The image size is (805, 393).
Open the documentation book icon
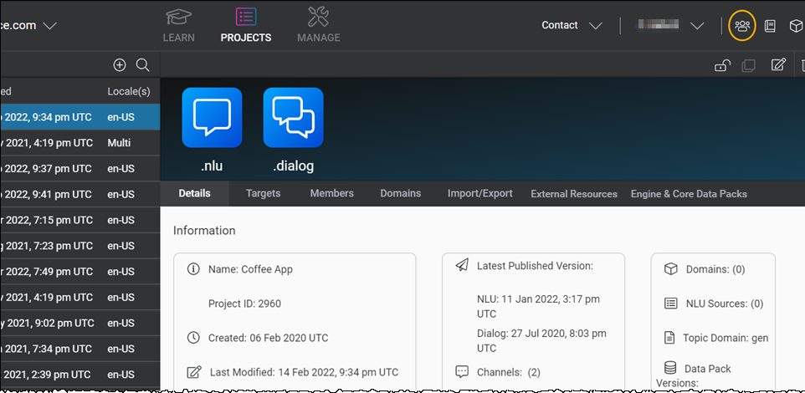770,26
